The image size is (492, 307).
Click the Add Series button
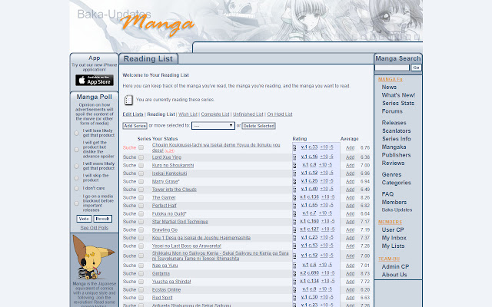point(135,126)
